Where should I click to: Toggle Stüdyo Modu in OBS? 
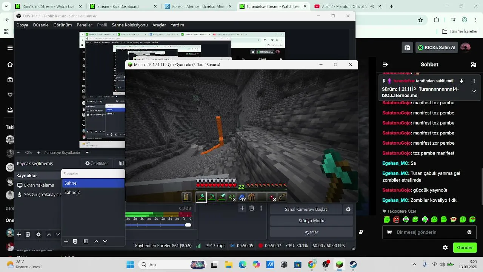(x=312, y=221)
